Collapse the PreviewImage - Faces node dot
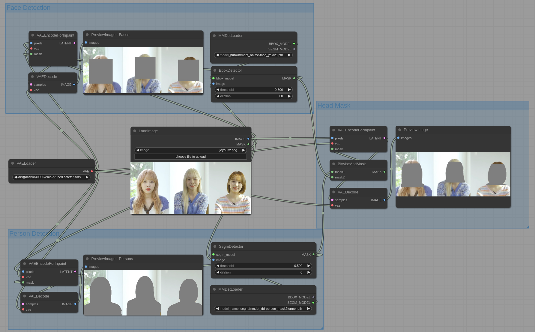535x332 pixels. click(87, 35)
